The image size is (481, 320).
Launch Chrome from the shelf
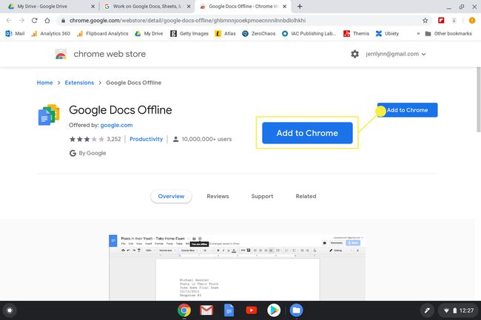pyautogui.click(x=184, y=310)
